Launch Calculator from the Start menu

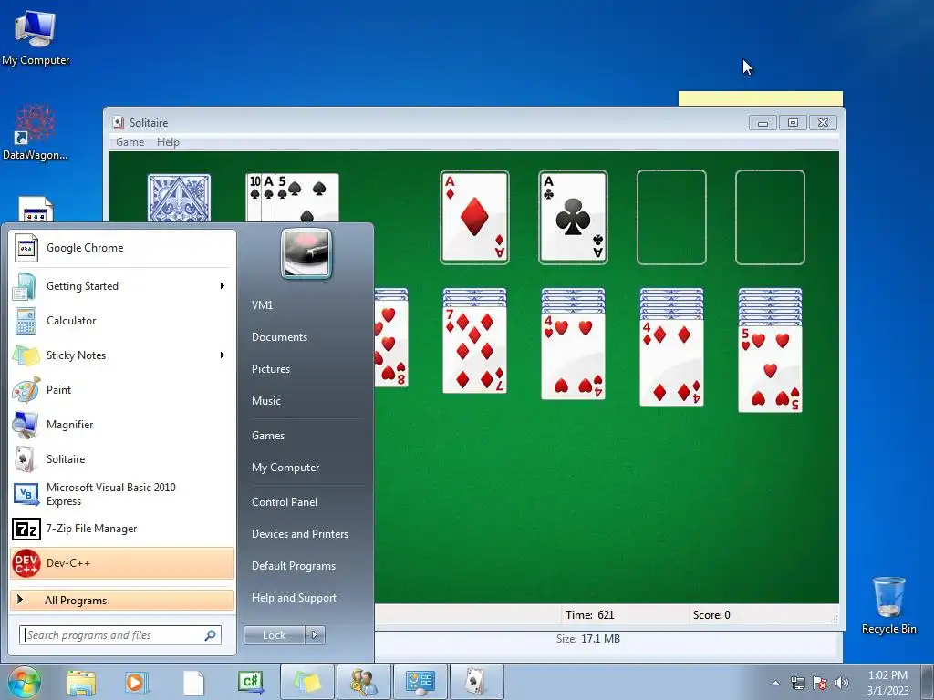point(122,321)
